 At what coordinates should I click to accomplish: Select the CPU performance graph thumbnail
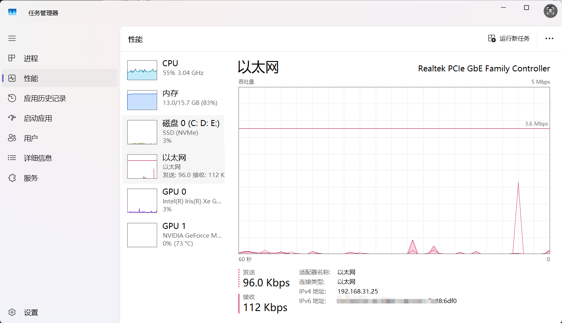142,70
